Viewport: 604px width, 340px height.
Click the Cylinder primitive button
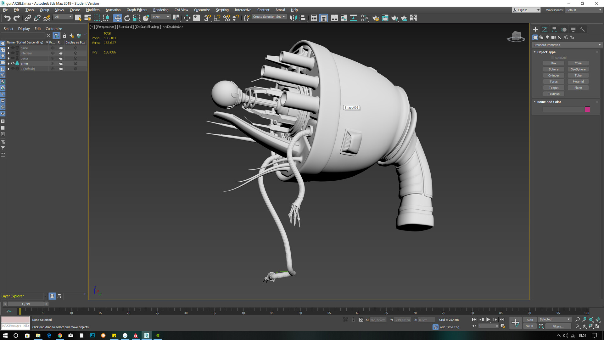553,76
